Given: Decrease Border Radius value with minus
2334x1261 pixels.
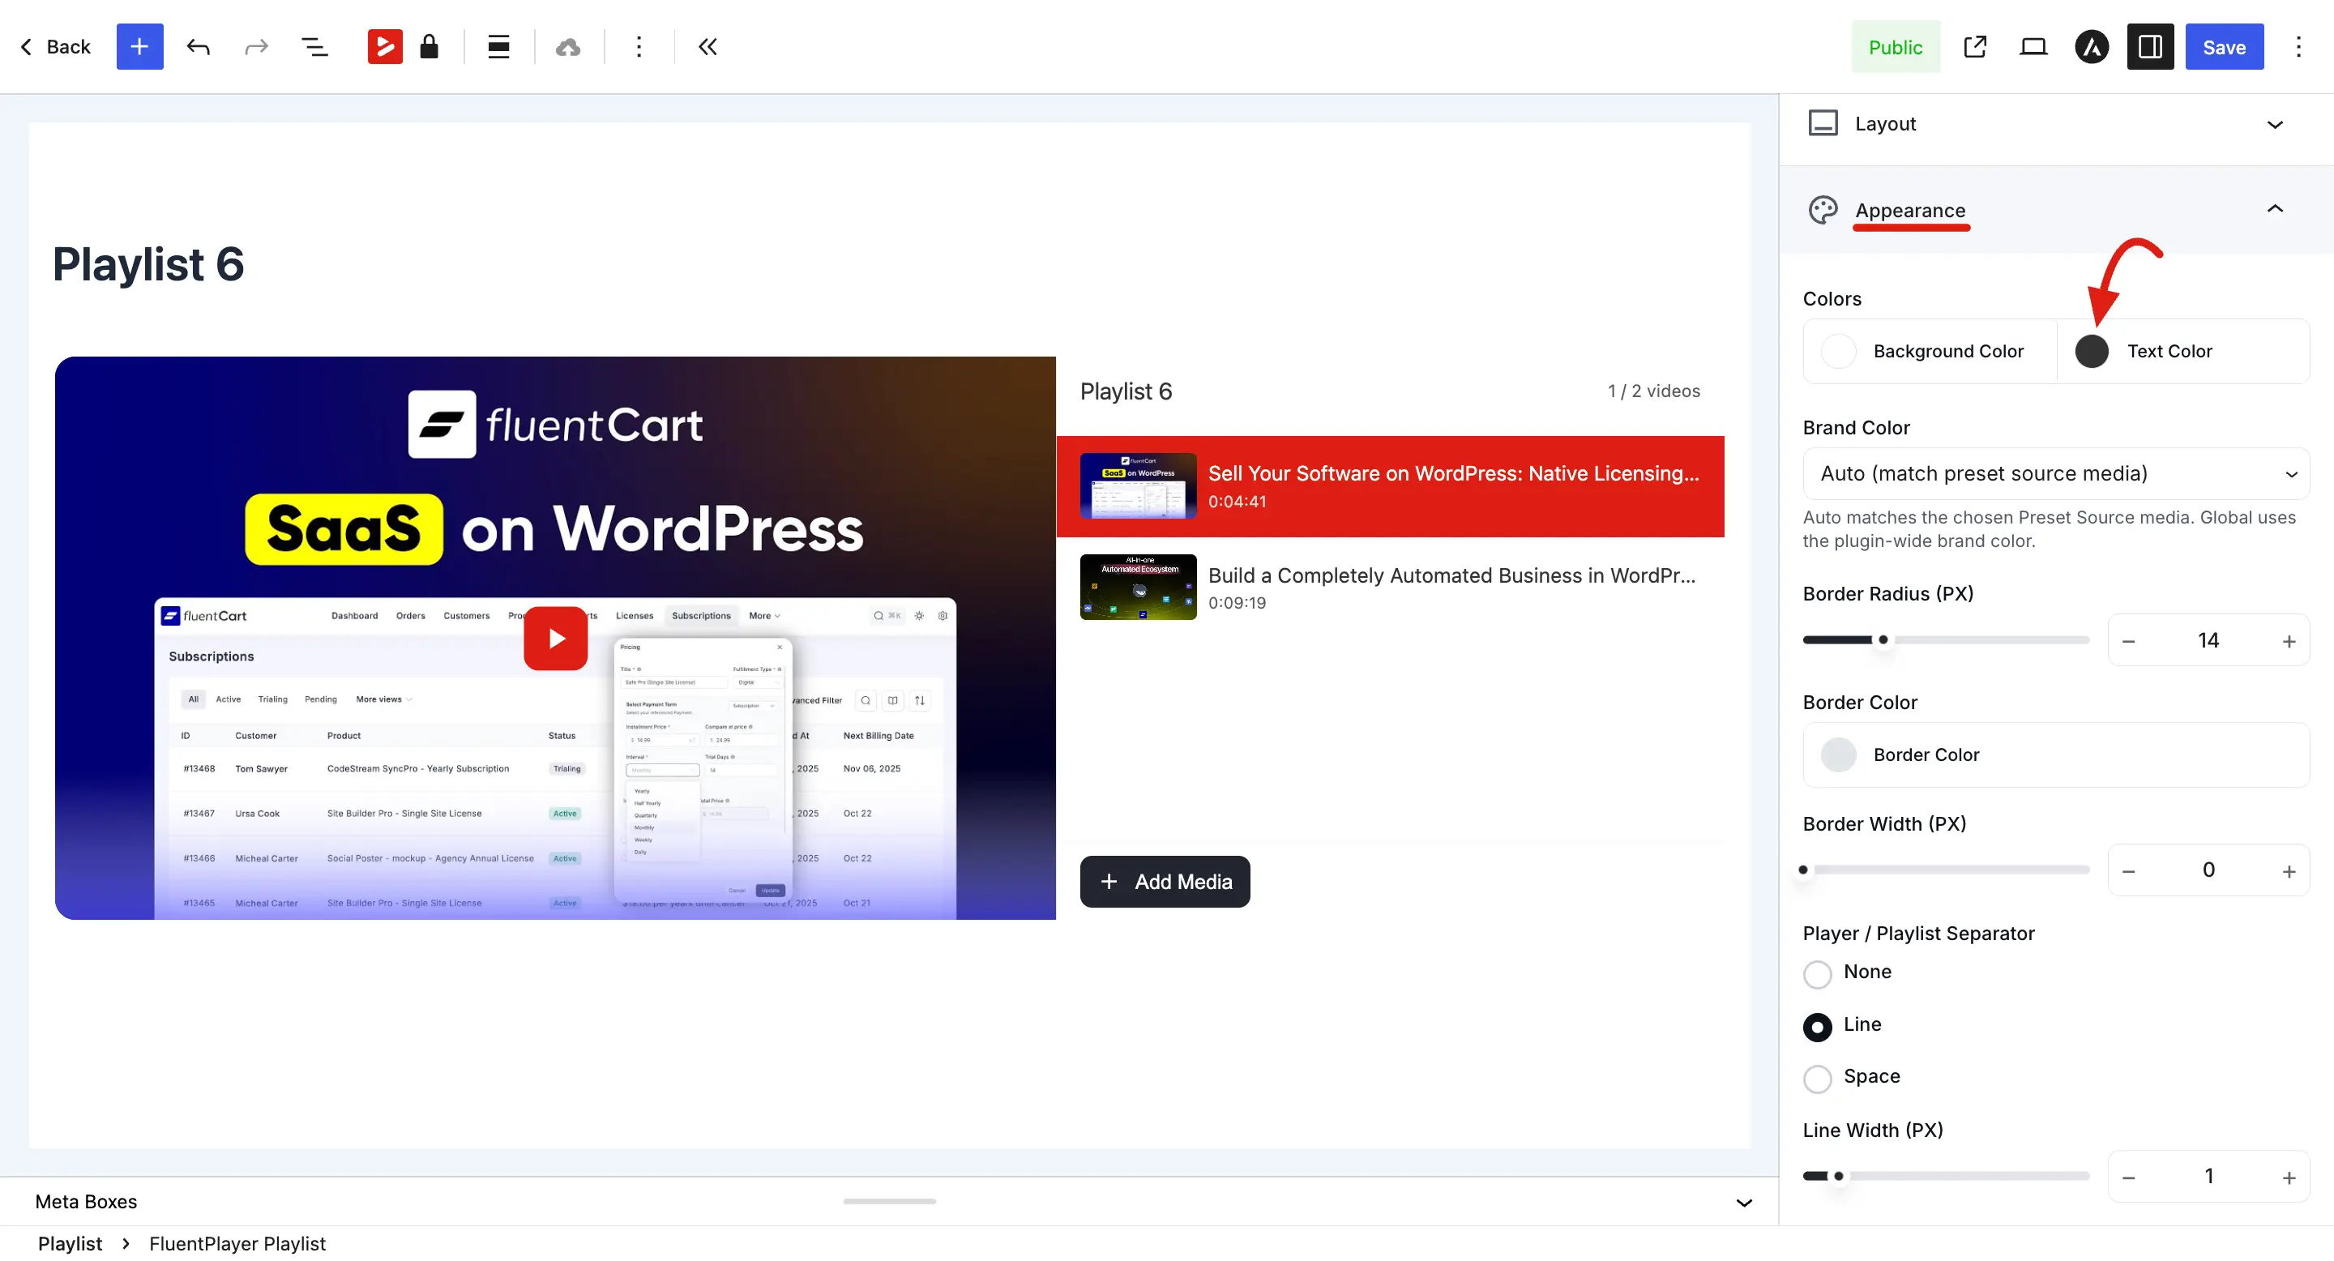Looking at the screenshot, I should click(x=2129, y=641).
